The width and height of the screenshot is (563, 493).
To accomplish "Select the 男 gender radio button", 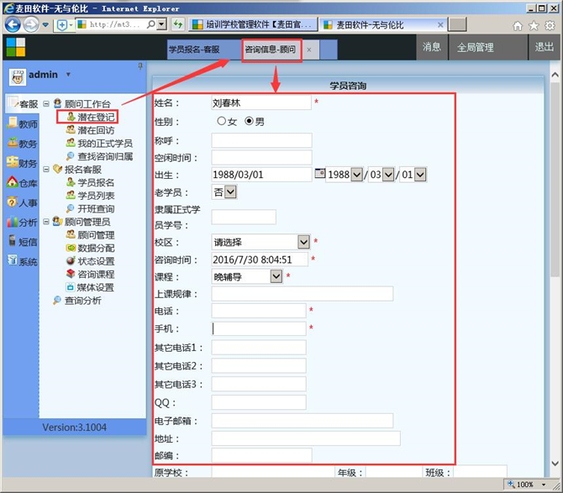I will pyautogui.click(x=249, y=121).
